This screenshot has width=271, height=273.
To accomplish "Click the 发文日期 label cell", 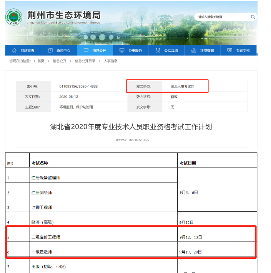I will click(x=33, y=97).
